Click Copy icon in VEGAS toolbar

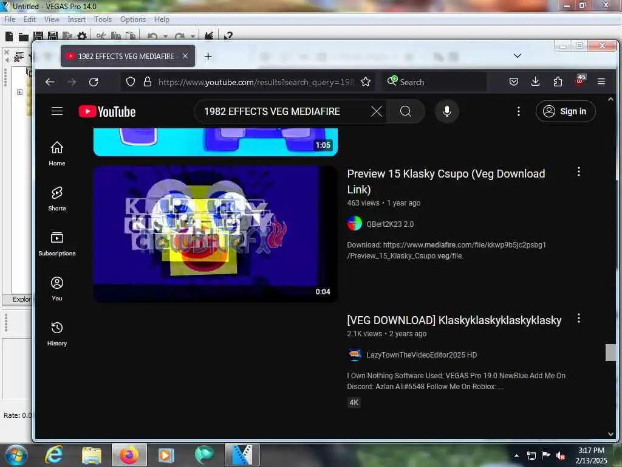pyautogui.click(x=116, y=36)
